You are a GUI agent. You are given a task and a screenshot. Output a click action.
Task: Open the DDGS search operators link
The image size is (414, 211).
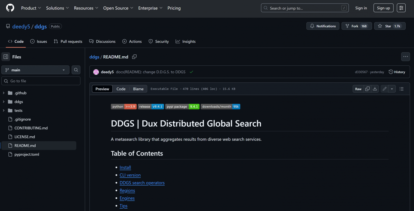[142, 183]
